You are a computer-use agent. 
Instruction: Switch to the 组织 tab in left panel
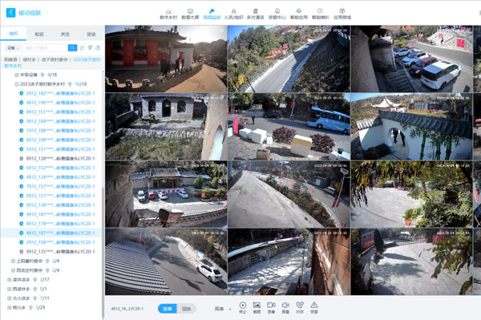(13, 34)
